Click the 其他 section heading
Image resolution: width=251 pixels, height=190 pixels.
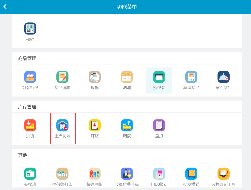tap(23, 155)
